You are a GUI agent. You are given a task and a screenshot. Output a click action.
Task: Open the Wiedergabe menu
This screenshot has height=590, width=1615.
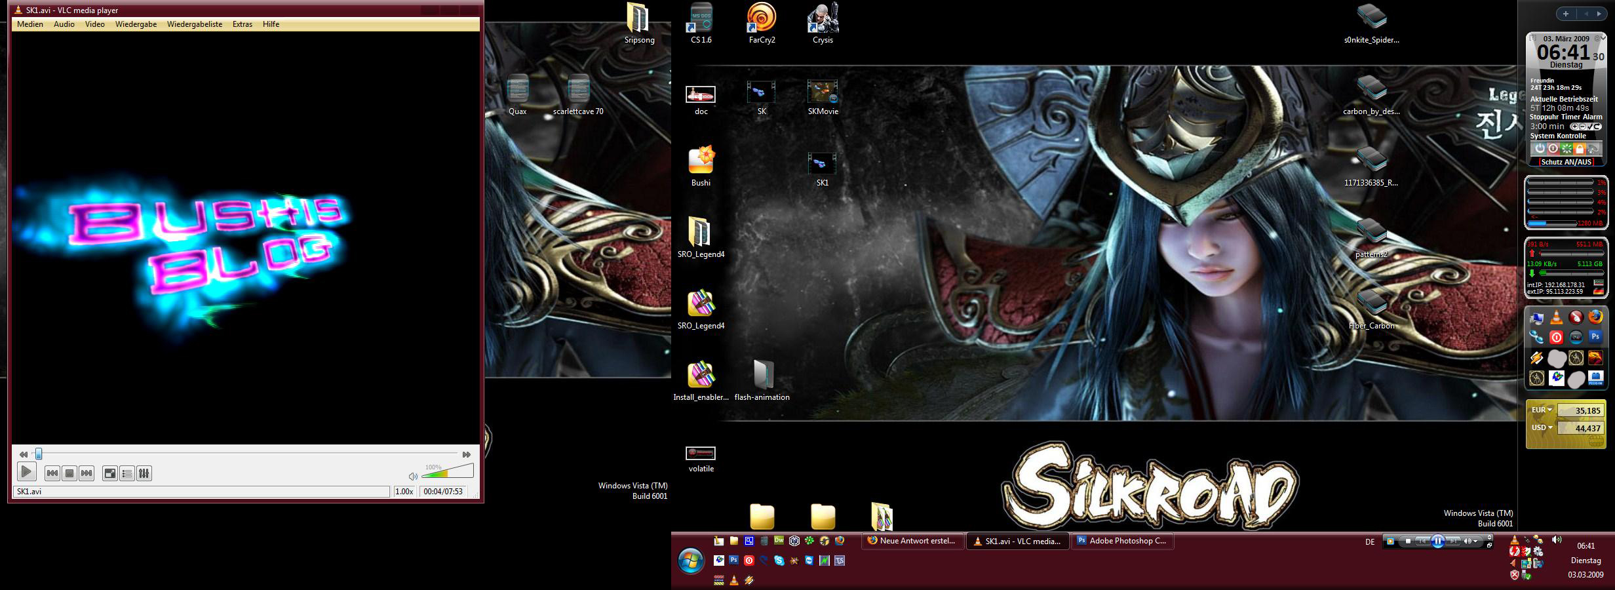136,24
